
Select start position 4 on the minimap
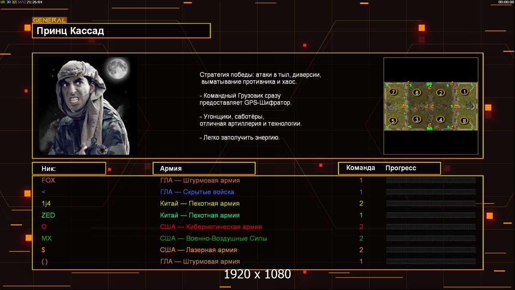pyautogui.click(x=441, y=119)
